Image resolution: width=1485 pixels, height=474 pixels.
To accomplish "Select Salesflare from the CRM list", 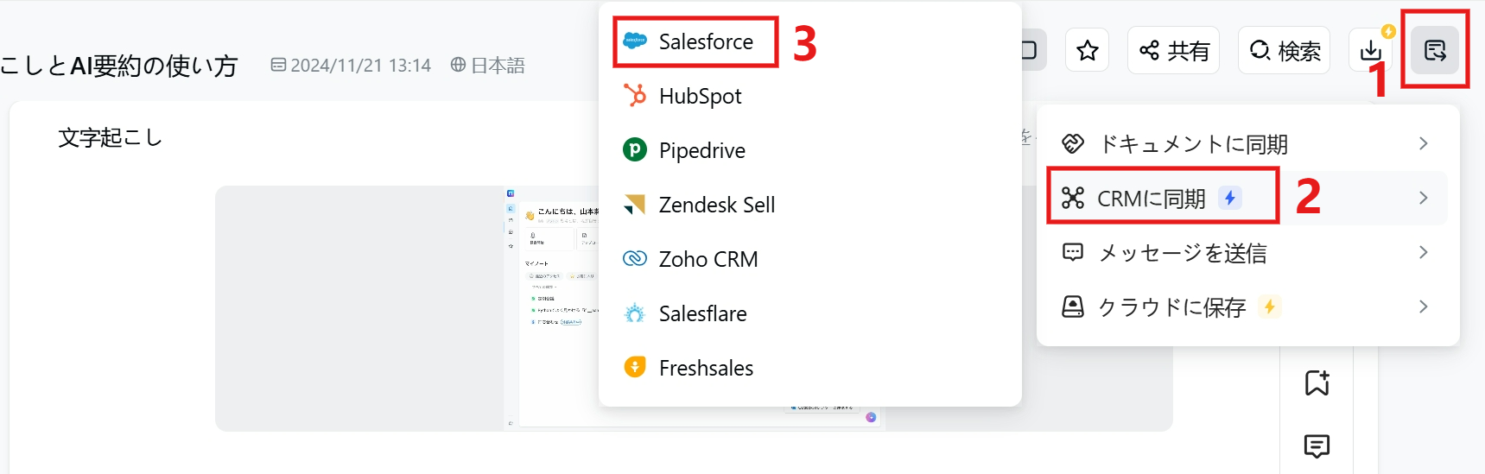I will coord(810,313).
